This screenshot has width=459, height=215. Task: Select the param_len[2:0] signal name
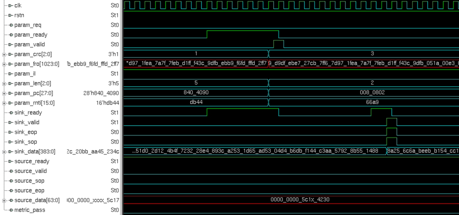[x=32, y=84]
